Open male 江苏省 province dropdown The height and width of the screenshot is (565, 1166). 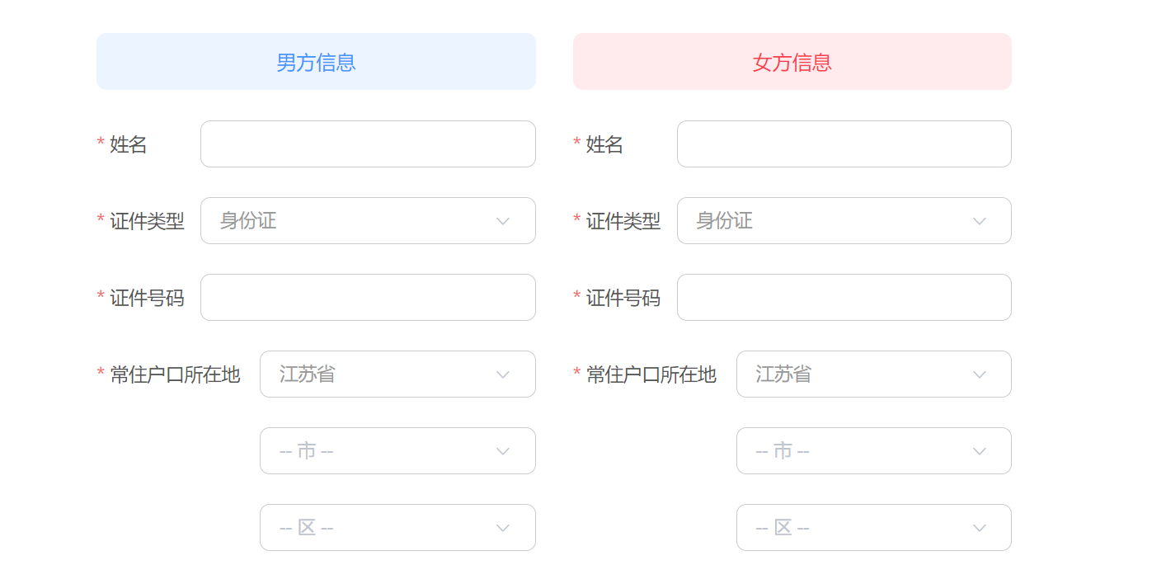(397, 374)
